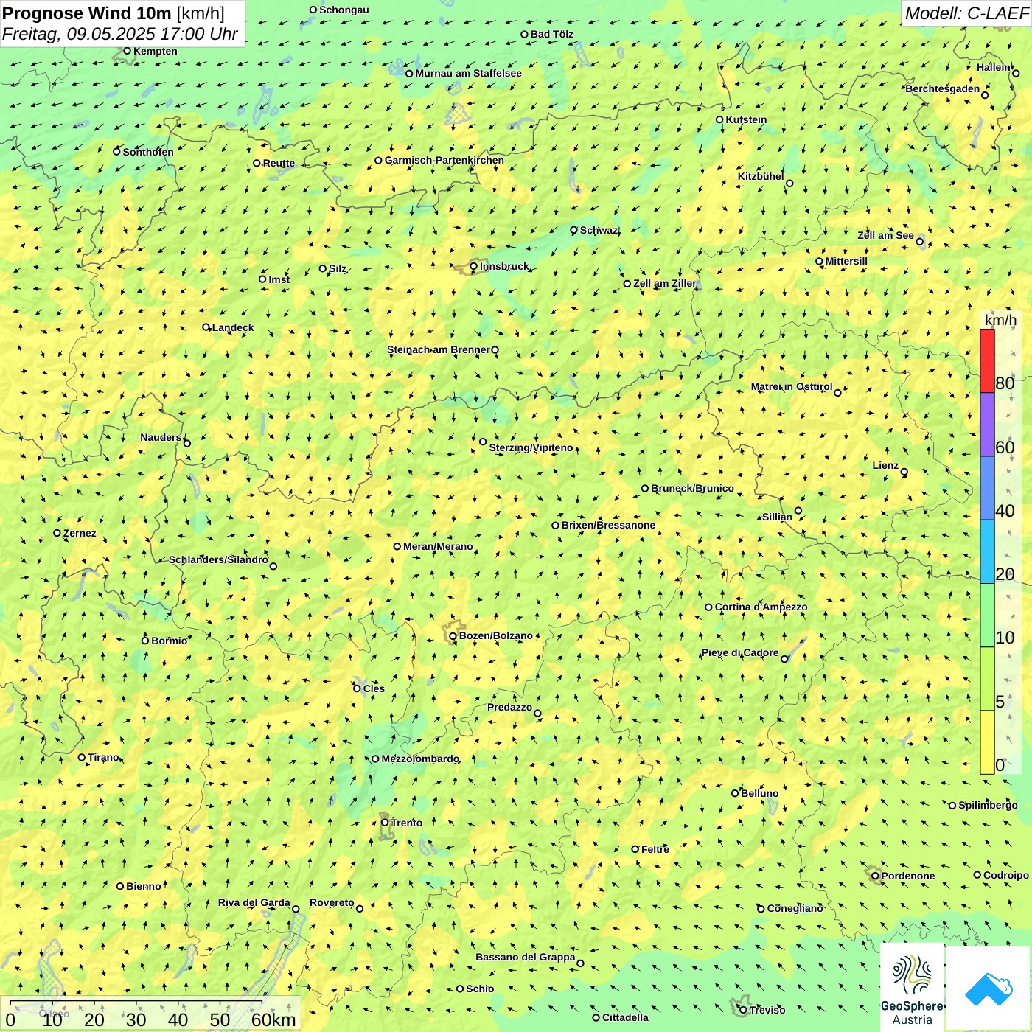Click the Kufstein city marker
1032x1032 pixels.
(720, 119)
